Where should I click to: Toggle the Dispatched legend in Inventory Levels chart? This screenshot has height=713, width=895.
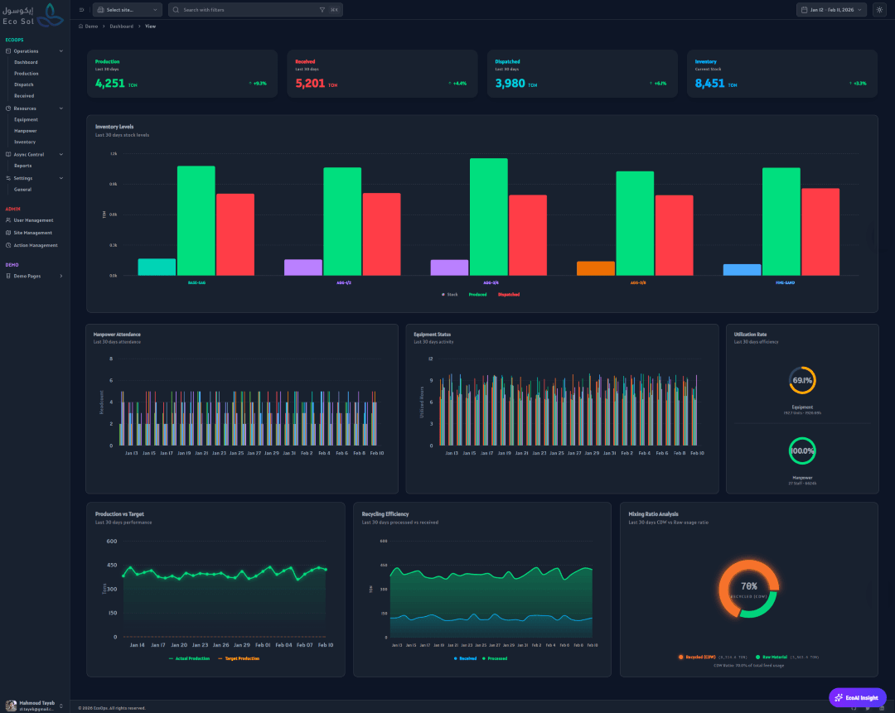(x=510, y=293)
